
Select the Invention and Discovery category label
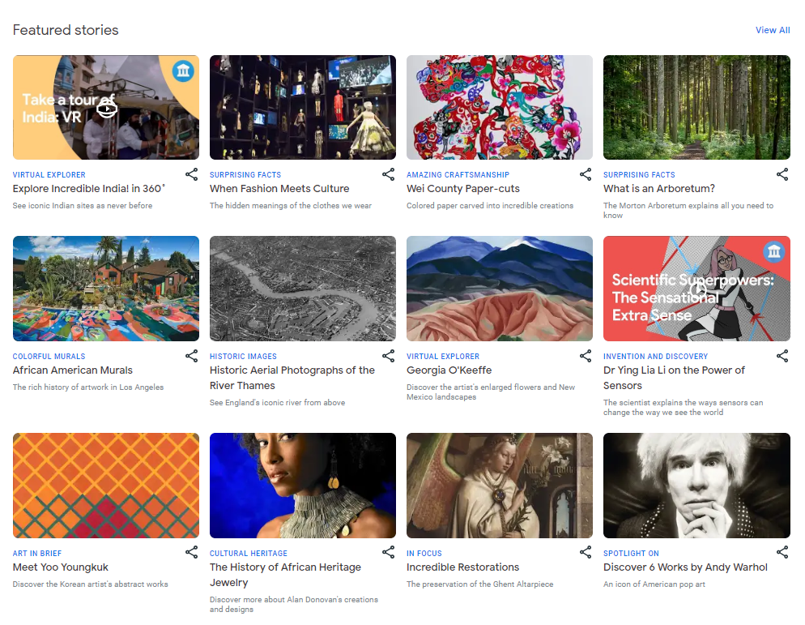click(656, 357)
